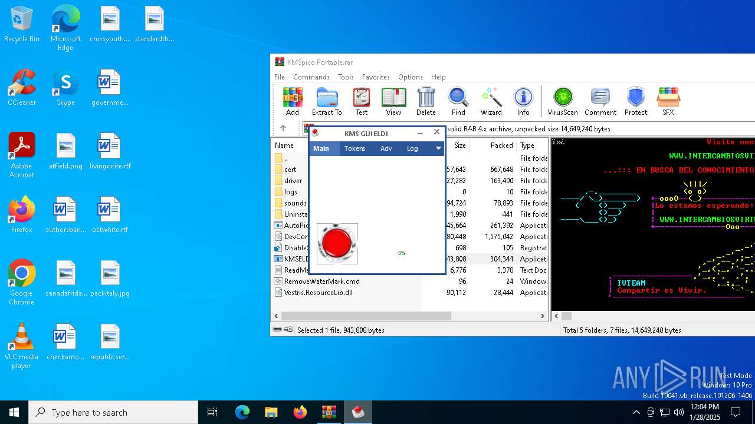755x424 pixels.
Task: Select the cert folder in archive list
Action: pos(291,170)
